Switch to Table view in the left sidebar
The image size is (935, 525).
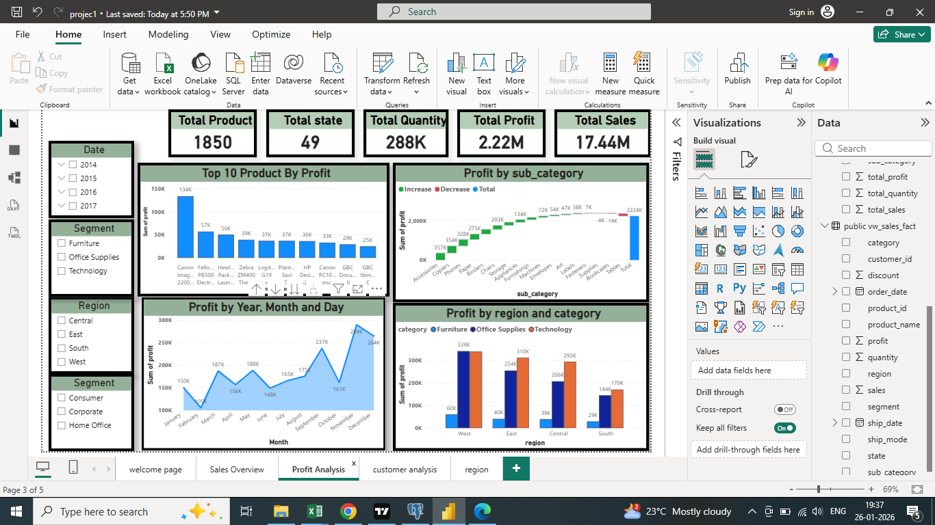14,150
